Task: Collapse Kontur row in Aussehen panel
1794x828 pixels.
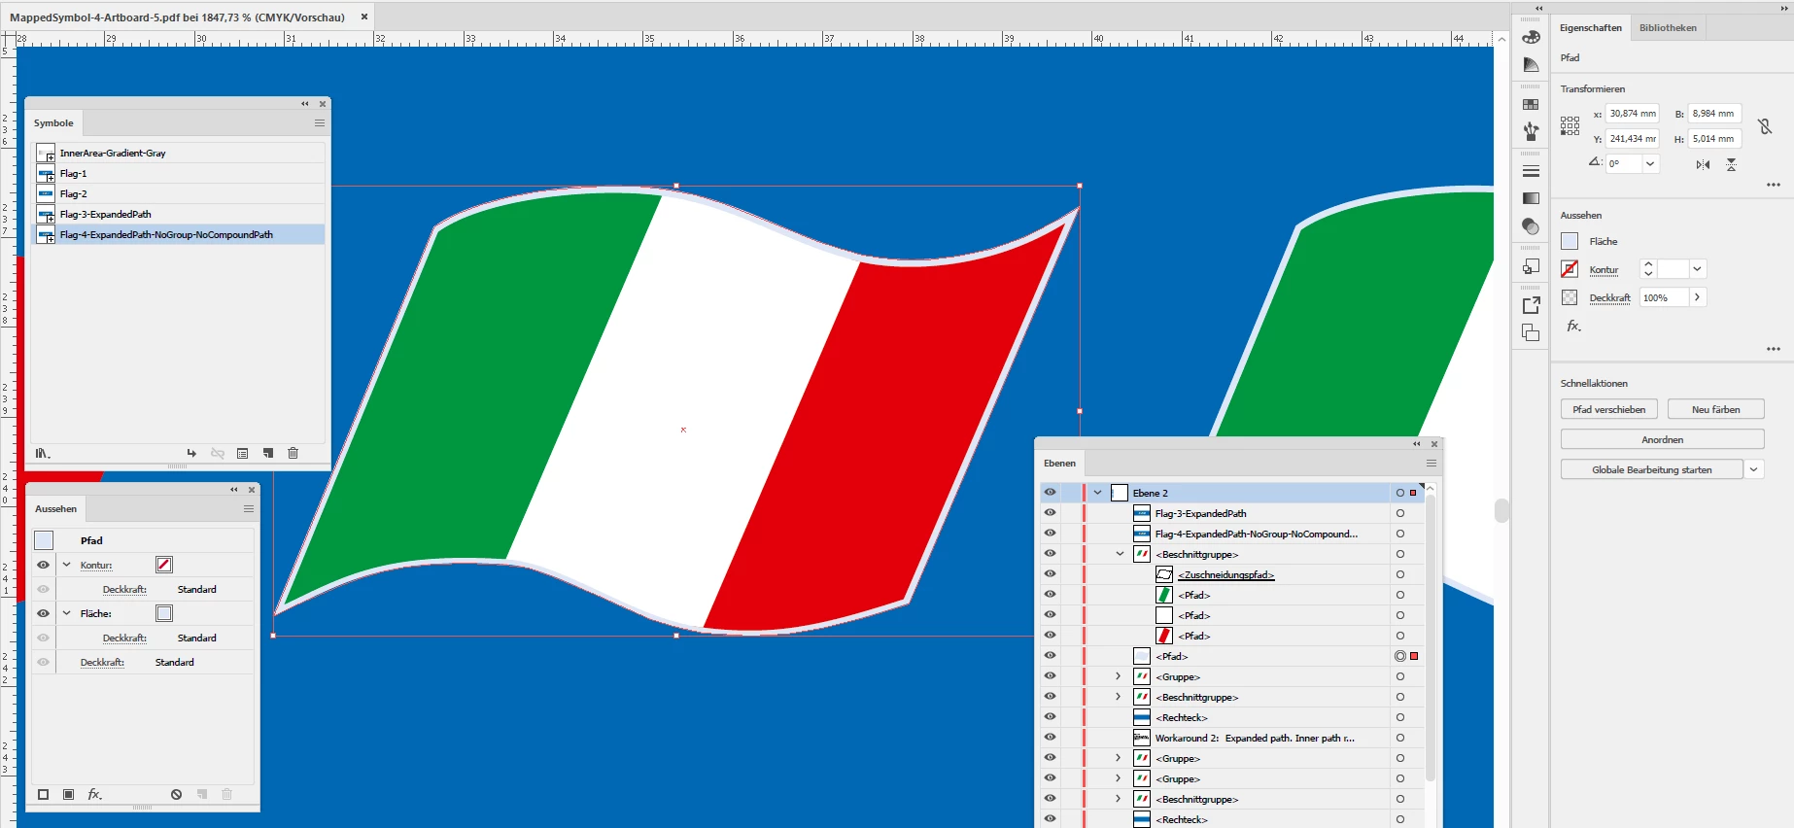Action: [67, 565]
